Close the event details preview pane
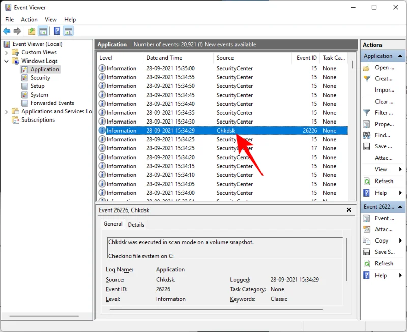The width and height of the screenshot is (407, 332). point(348,209)
